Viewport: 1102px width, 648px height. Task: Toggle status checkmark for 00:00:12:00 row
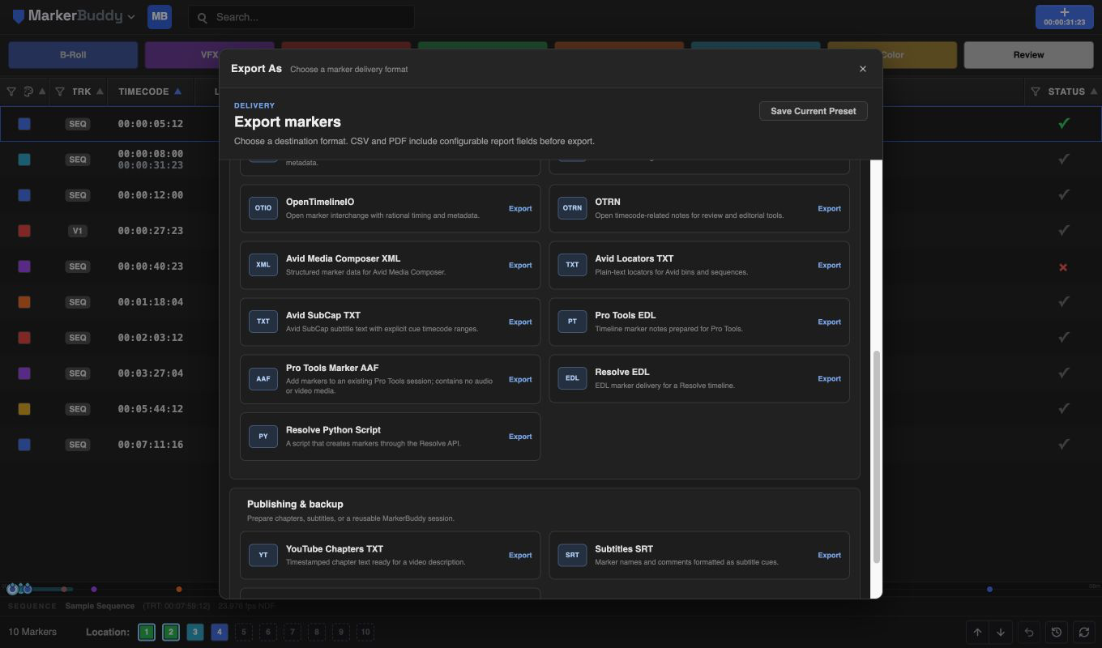pos(1064,194)
